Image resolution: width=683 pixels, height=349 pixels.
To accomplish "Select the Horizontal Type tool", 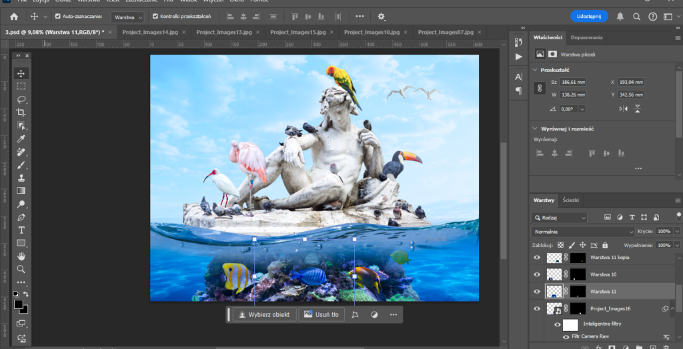I will coord(21,230).
